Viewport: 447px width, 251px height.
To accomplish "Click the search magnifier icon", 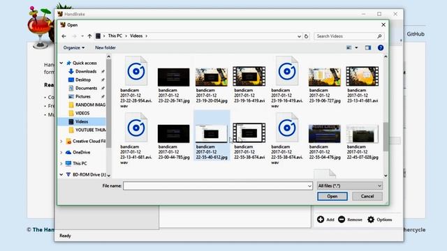I will click(x=379, y=36).
